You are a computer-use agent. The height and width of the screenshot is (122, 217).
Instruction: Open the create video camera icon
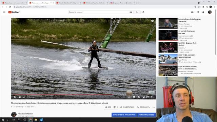pos(192,12)
